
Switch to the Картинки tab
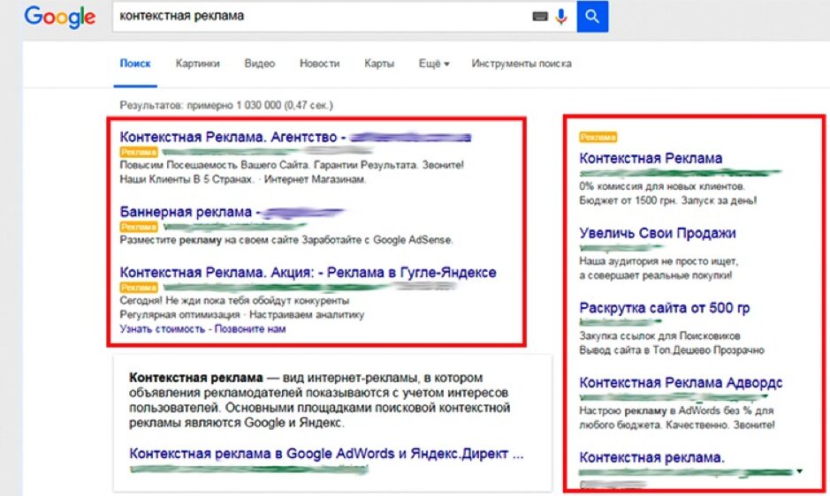[197, 64]
